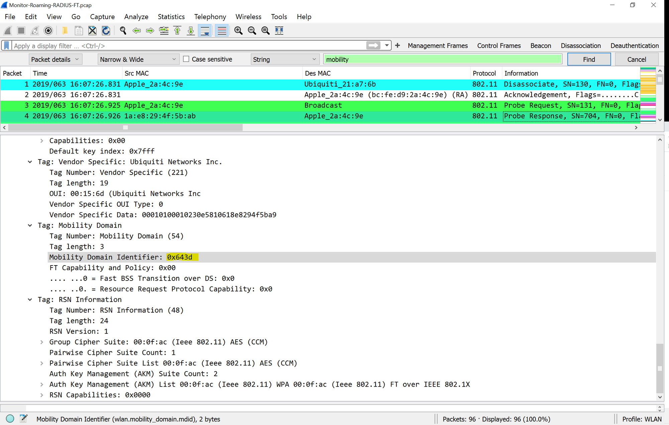The height and width of the screenshot is (425, 669).
Task: Close this capture file icon
Action: pos(92,31)
